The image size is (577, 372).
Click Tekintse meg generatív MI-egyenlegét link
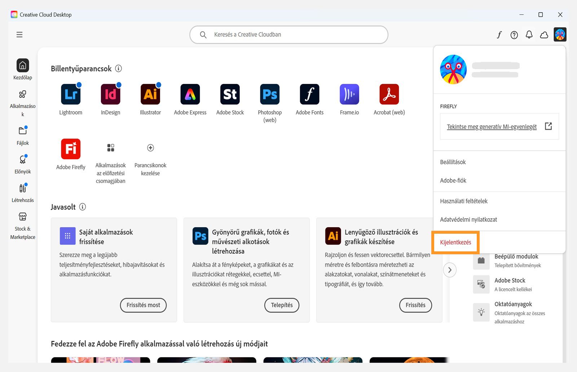tap(492, 127)
